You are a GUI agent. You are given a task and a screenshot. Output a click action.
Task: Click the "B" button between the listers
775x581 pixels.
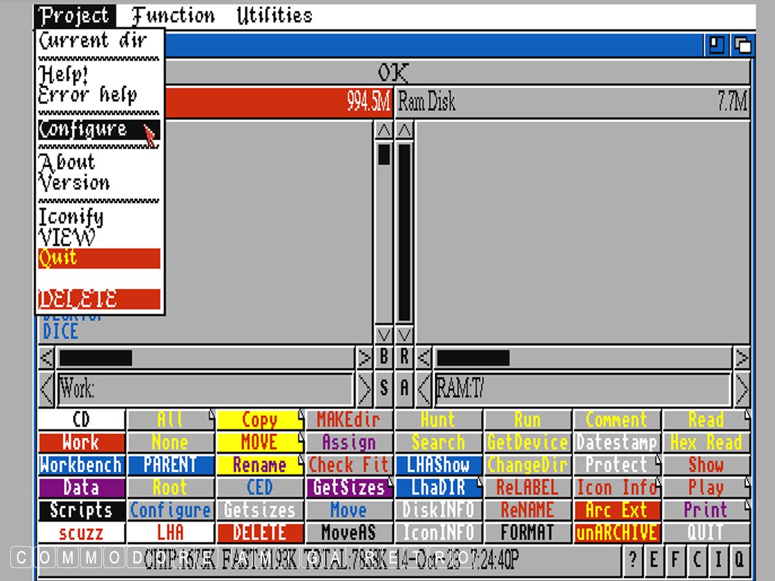tap(384, 357)
